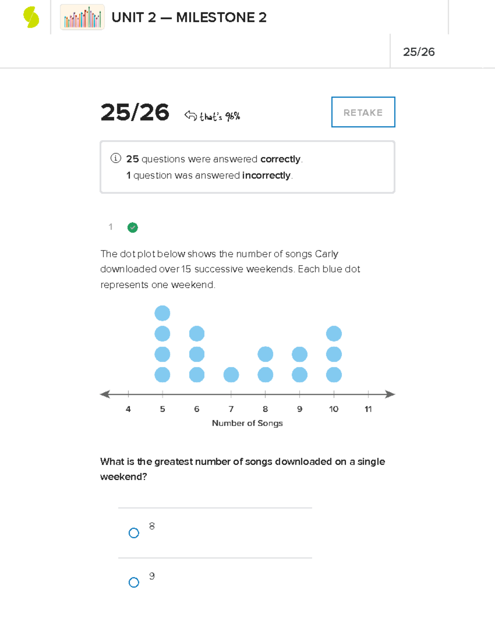Viewport: 495px width, 640px height.
Task: Open the Unit 2 Milestone chart thumbnail icon
Action: click(x=82, y=17)
